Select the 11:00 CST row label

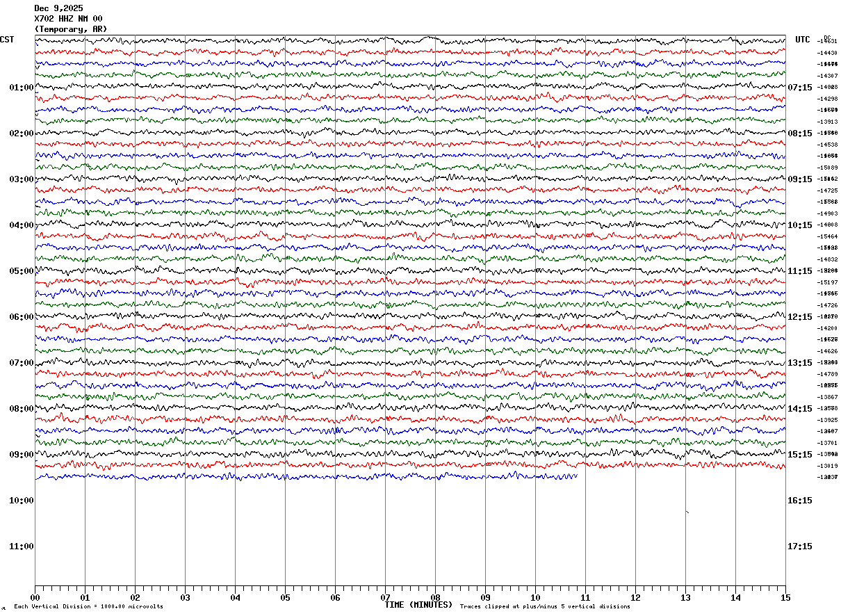tap(22, 546)
